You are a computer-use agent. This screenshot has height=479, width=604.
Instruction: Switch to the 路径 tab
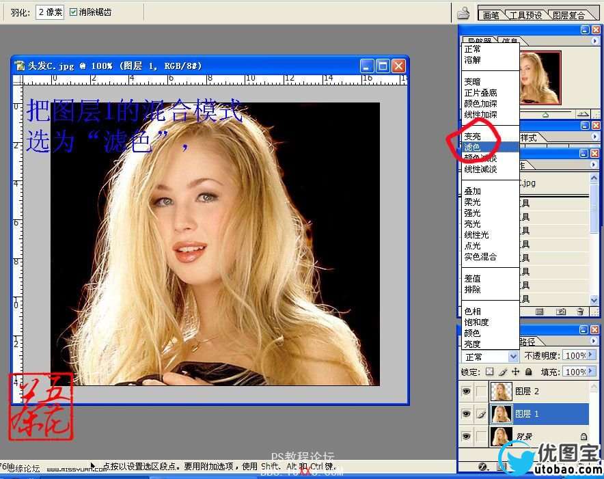[527, 342]
